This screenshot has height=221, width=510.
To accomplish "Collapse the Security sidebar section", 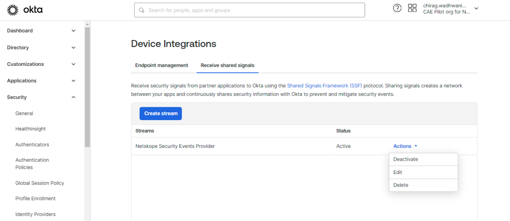I will coord(41,97).
